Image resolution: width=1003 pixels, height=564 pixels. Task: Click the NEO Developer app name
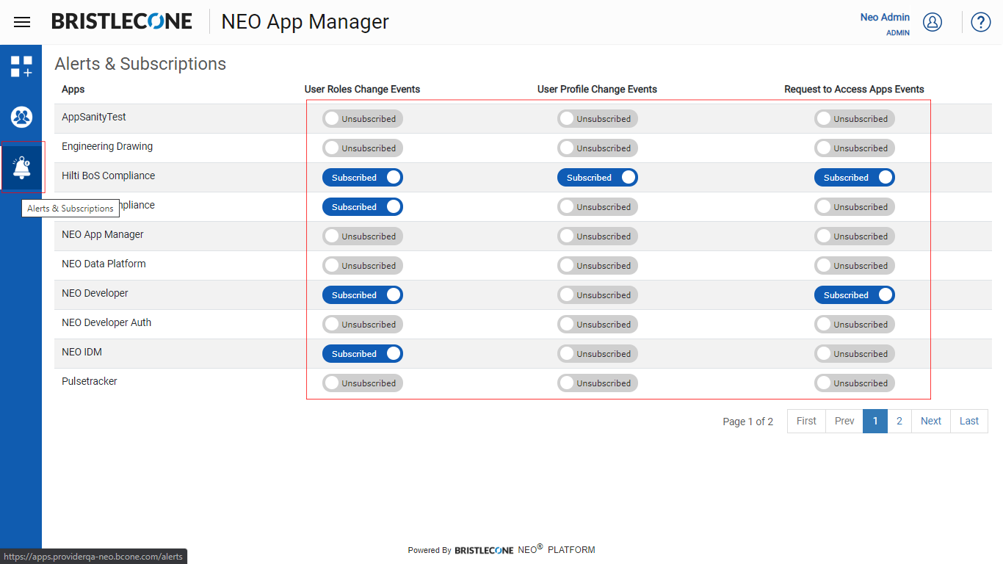(95, 293)
